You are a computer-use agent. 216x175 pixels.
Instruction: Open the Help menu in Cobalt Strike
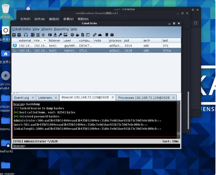pyautogui.click(x=74, y=29)
